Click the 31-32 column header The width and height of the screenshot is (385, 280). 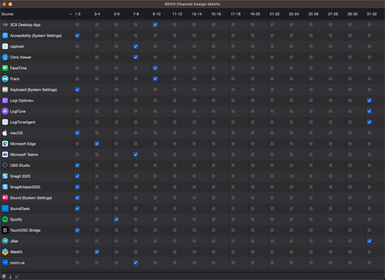pos(372,14)
